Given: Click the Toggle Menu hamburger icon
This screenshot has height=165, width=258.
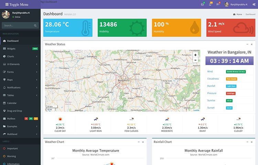Looking at the screenshot, I should (x=7, y=4).
